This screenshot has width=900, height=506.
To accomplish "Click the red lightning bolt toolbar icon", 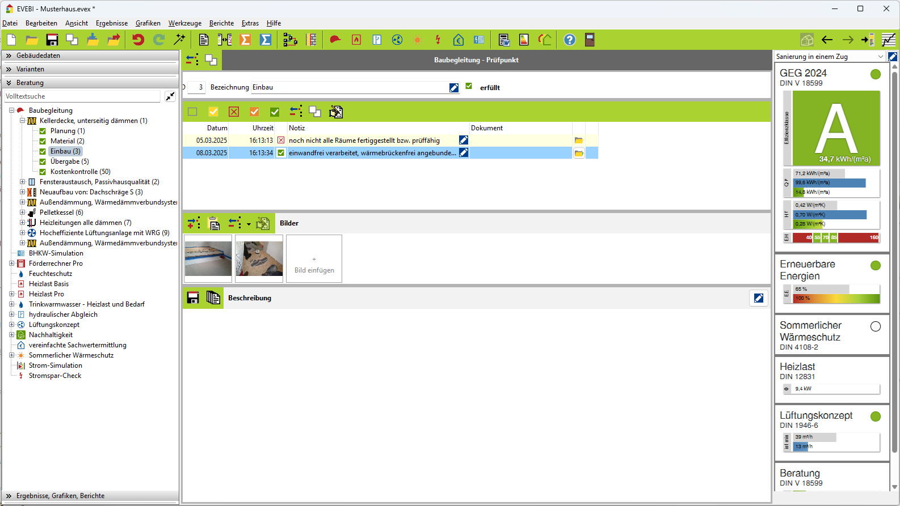I will [438, 40].
